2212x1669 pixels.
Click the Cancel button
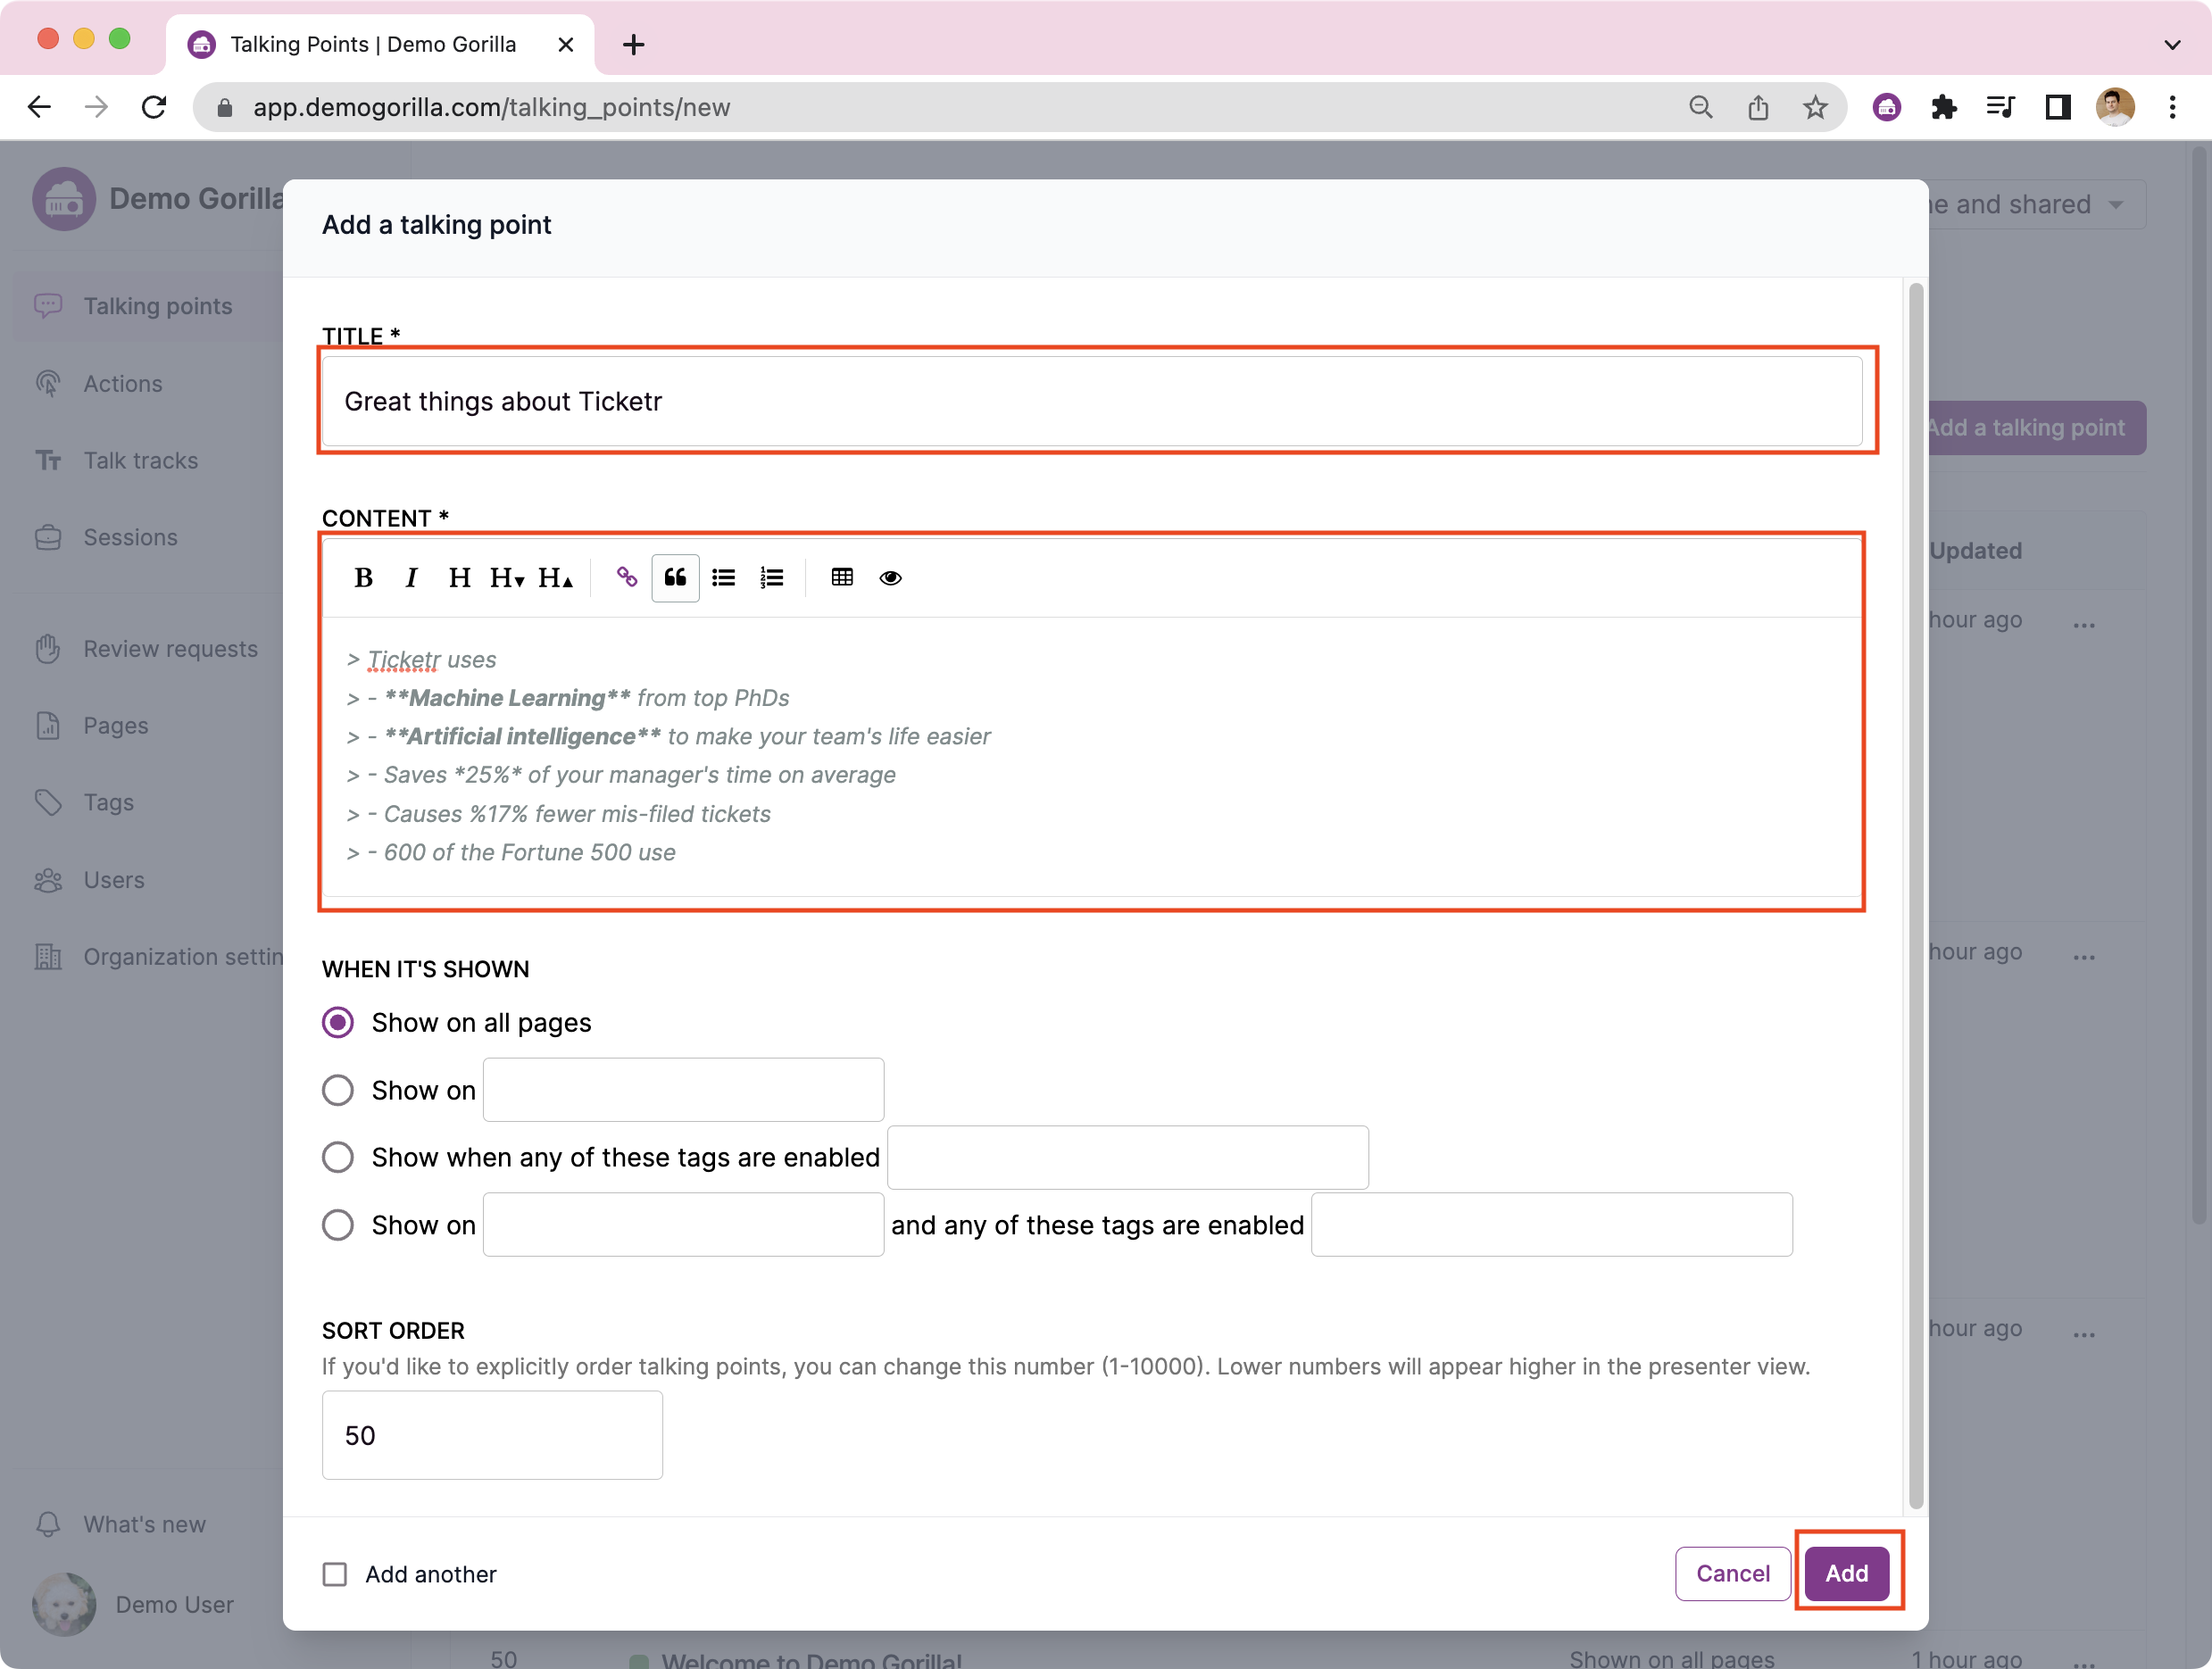[1732, 1573]
